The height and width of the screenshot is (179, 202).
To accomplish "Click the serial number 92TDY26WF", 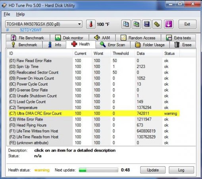I will click(31, 30).
